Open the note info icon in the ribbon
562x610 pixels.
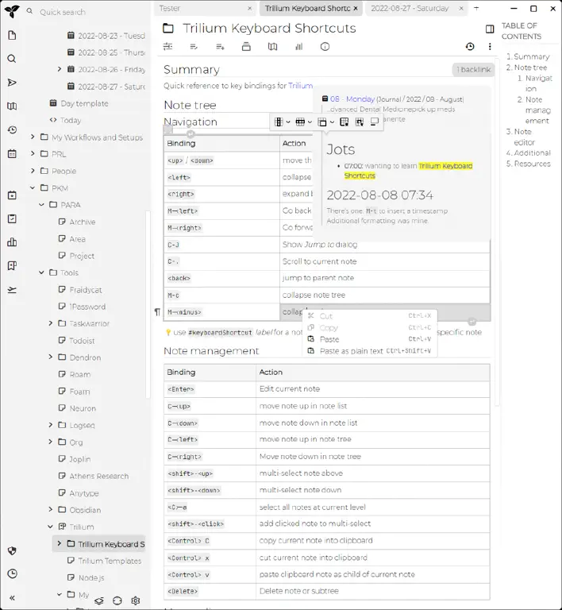(325, 47)
